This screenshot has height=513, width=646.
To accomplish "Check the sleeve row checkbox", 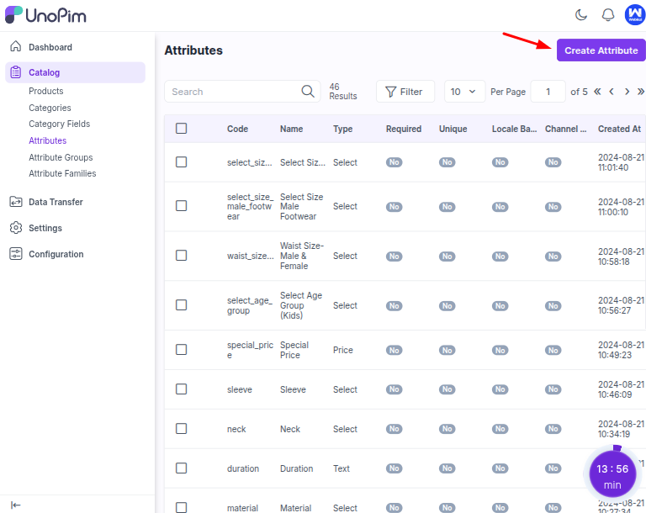I will (182, 389).
